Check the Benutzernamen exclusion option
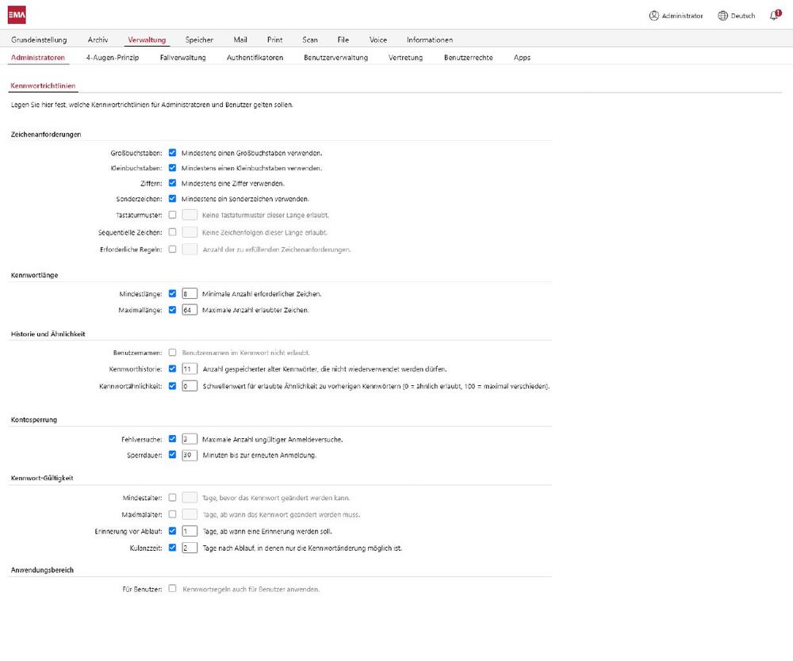 (170, 353)
